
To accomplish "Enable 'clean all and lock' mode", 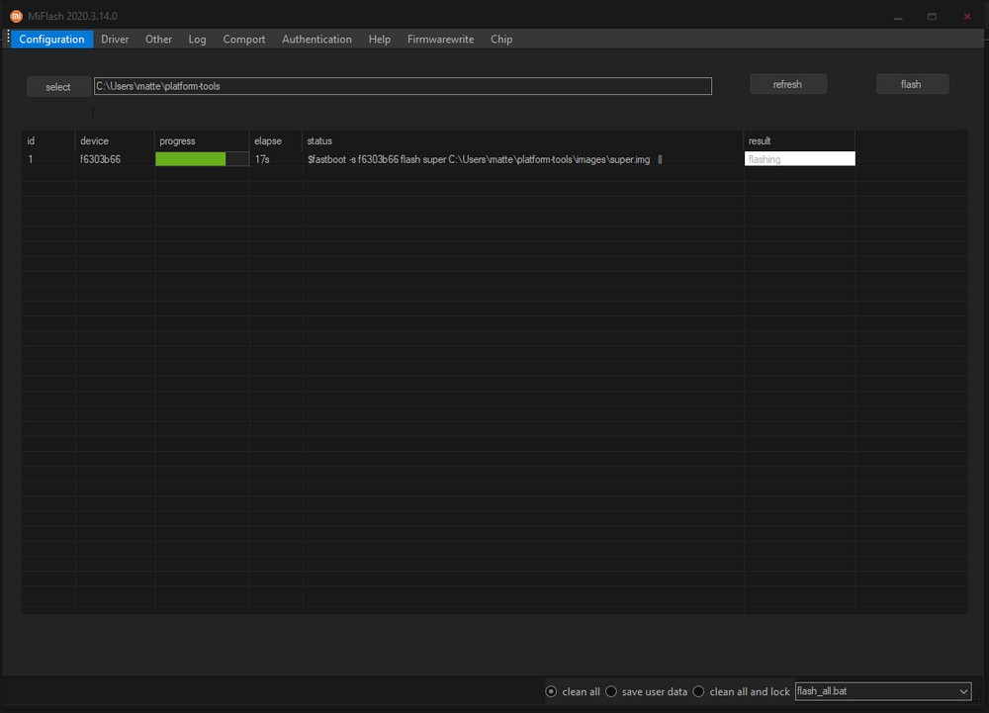I will coord(699,691).
